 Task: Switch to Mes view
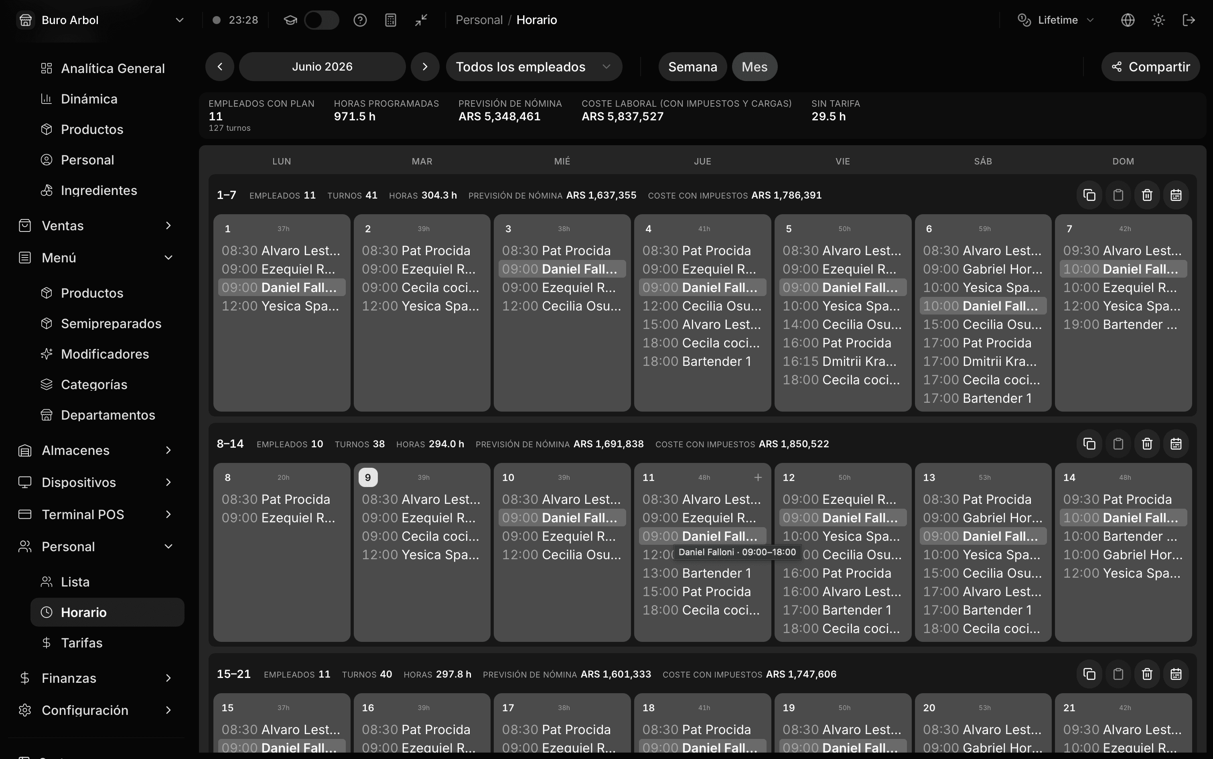click(754, 67)
